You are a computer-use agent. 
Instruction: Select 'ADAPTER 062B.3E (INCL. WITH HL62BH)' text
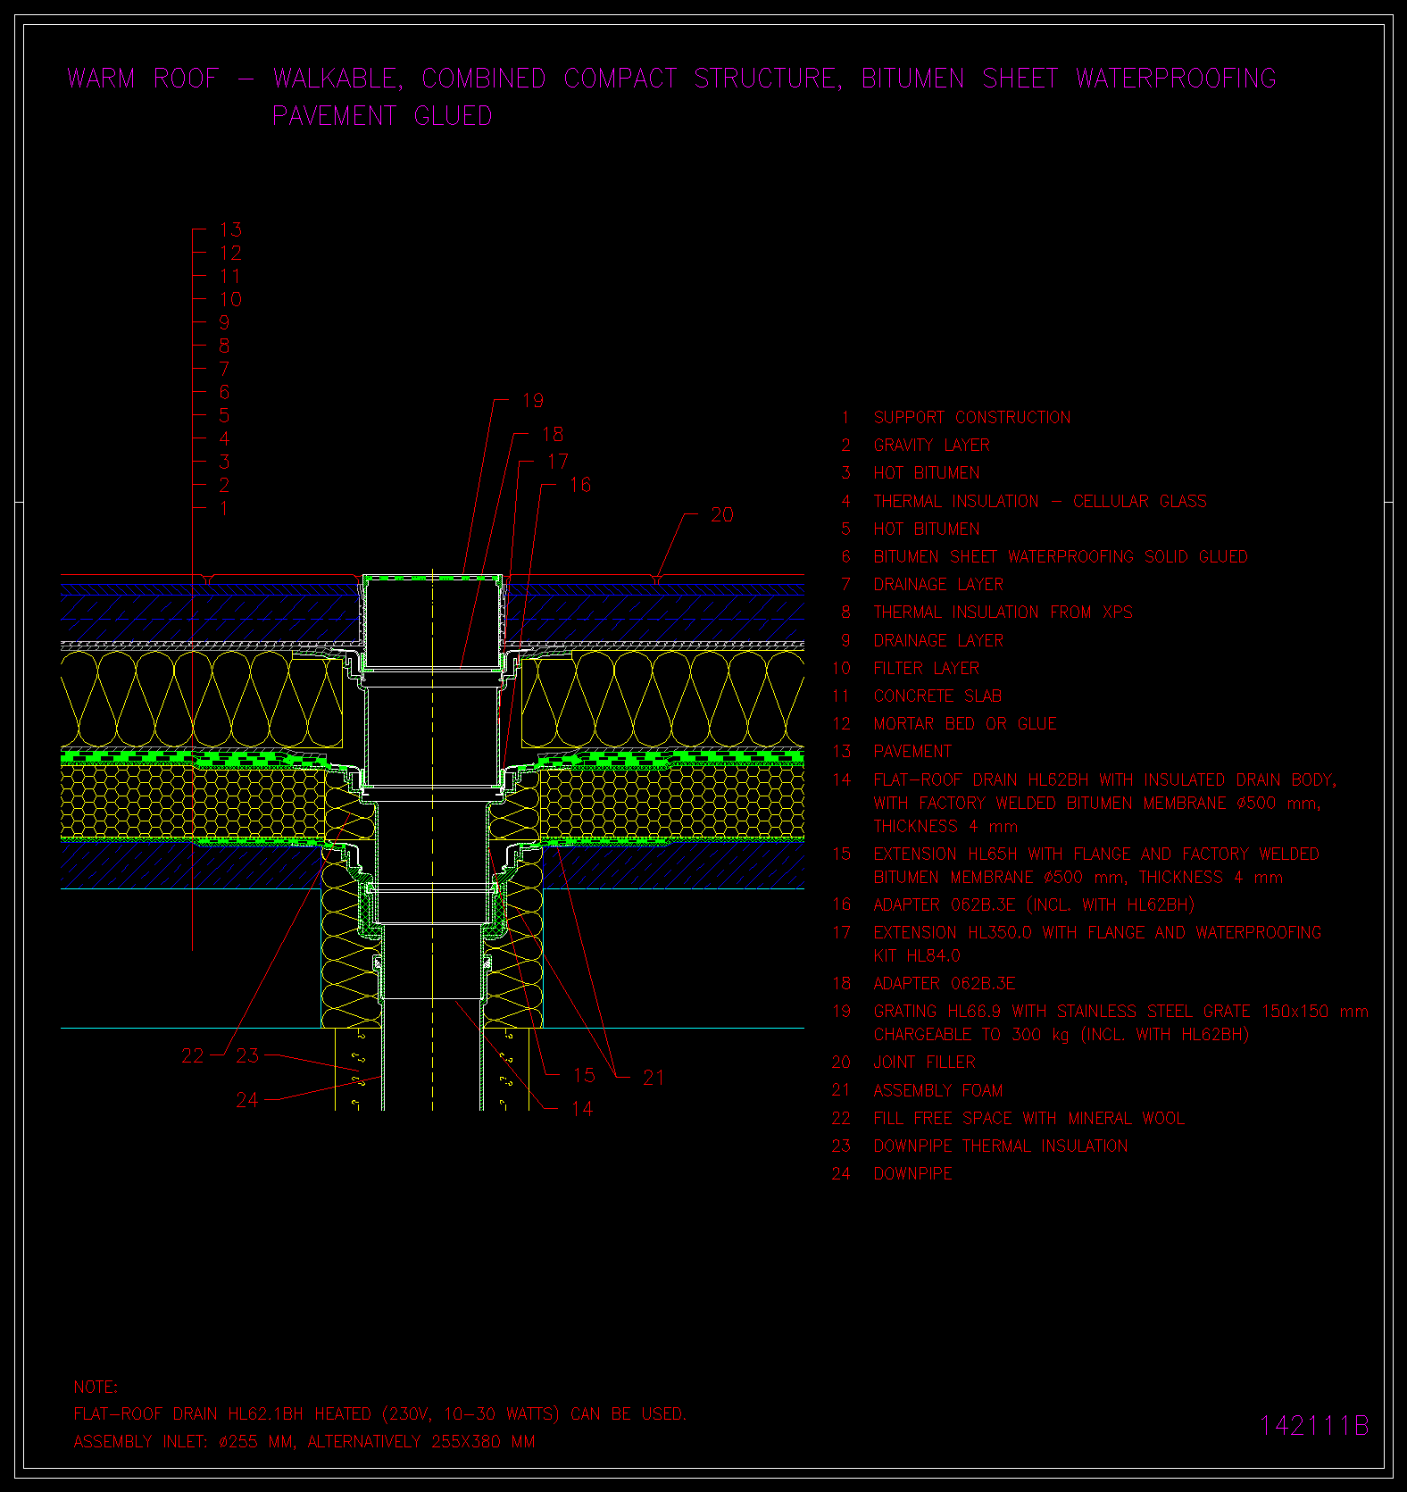(1033, 904)
